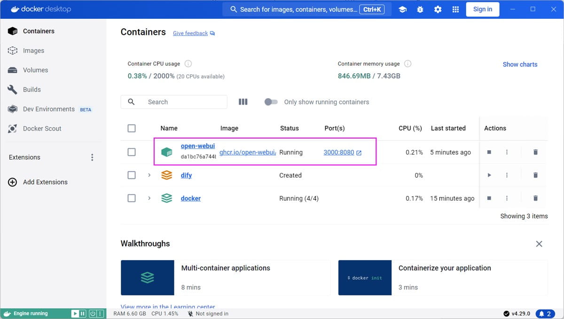Click the Sign in button
Image resolution: width=564 pixels, height=319 pixels.
point(482,9)
